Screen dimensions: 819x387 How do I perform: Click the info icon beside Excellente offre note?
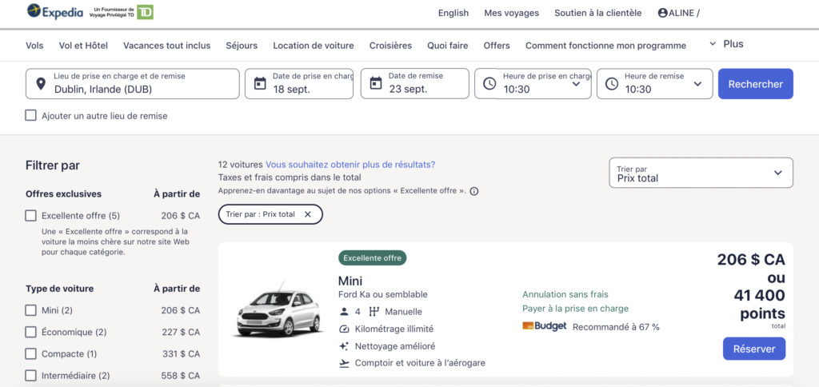[x=474, y=192]
